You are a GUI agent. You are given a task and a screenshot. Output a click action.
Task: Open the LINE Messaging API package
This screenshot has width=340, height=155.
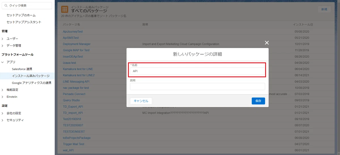click(76, 81)
